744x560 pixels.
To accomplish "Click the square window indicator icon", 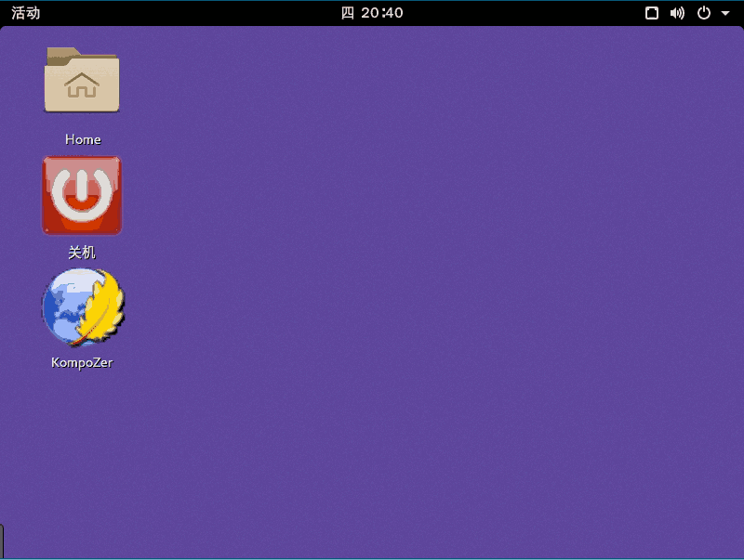I will (652, 13).
